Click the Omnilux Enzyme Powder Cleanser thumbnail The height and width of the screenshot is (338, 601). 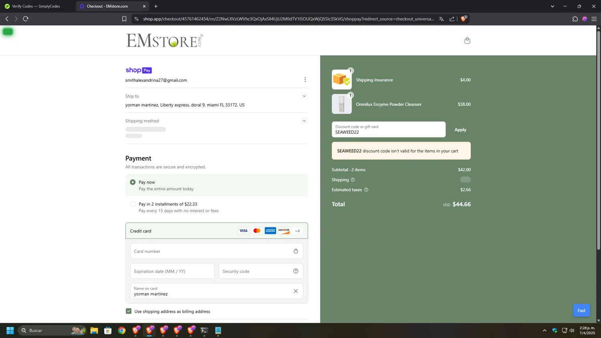click(x=342, y=104)
